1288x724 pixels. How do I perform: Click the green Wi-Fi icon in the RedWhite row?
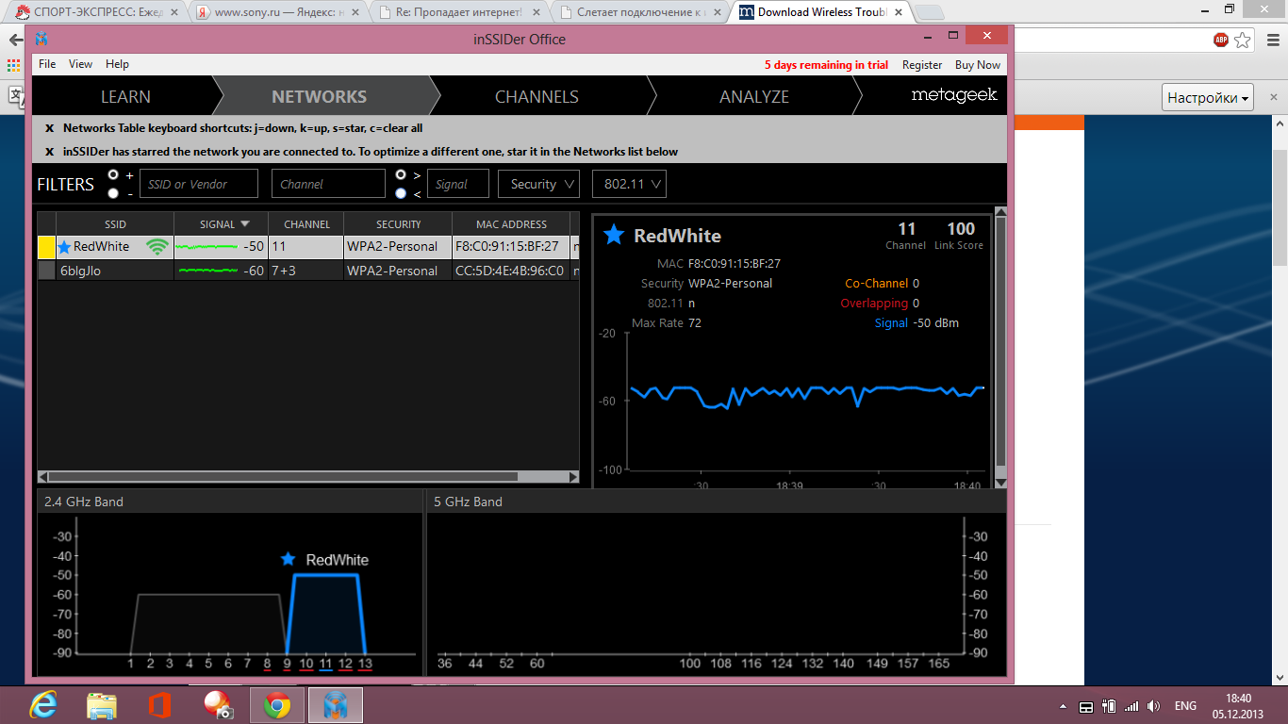tap(157, 247)
